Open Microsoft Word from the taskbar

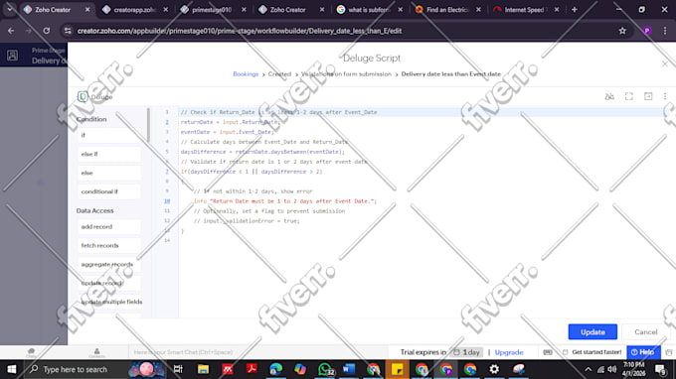click(x=349, y=369)
